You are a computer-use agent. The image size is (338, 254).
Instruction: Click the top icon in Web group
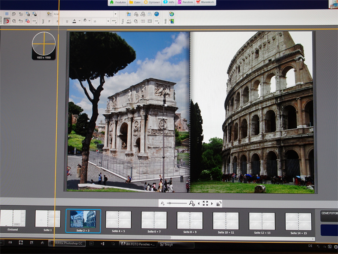click(171, 14)
